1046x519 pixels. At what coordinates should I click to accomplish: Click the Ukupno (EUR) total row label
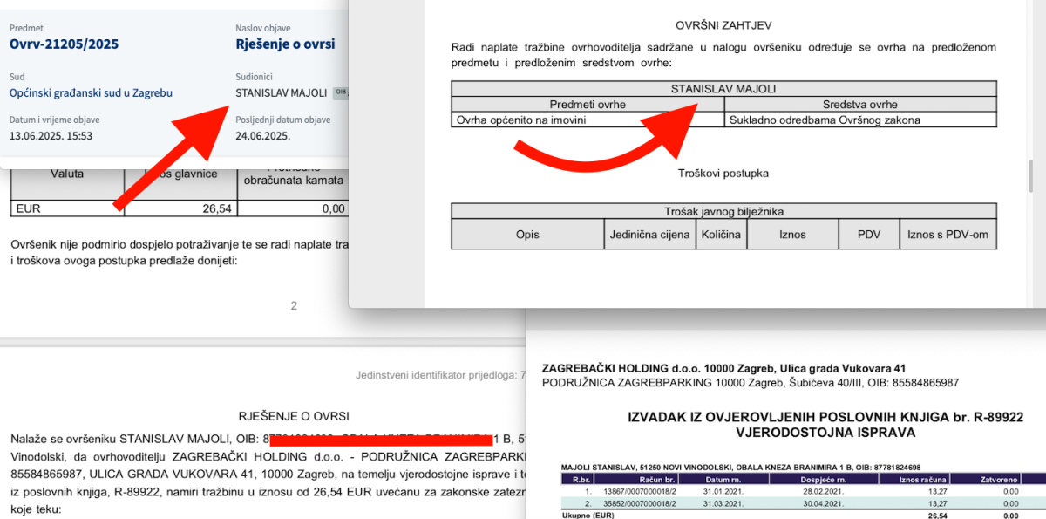click(588, 516)
